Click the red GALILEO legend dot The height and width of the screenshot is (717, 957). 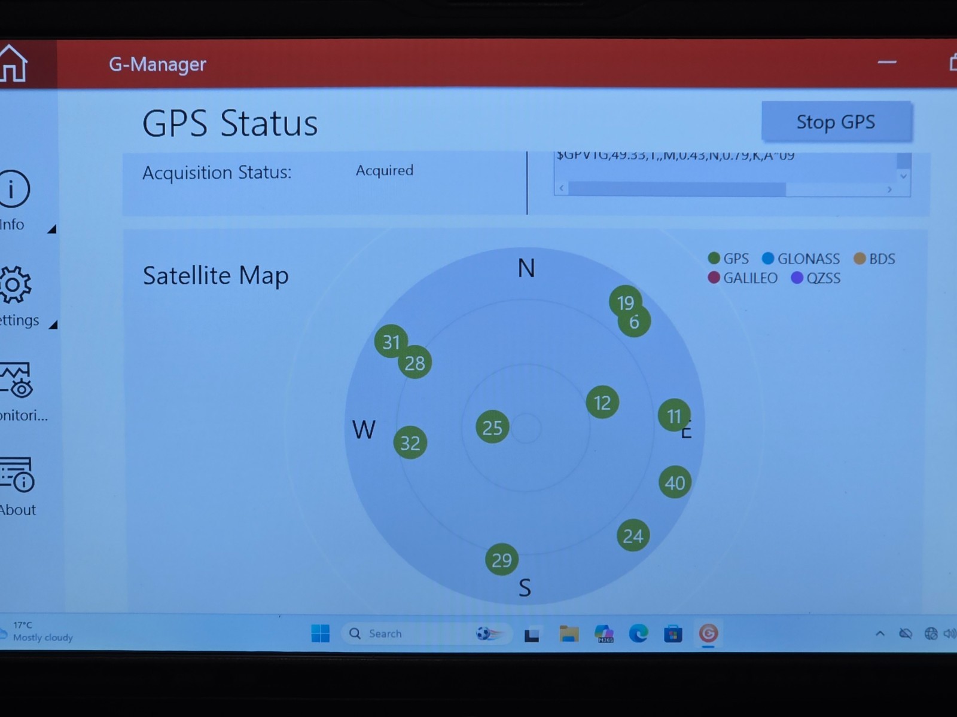[714, 277]
